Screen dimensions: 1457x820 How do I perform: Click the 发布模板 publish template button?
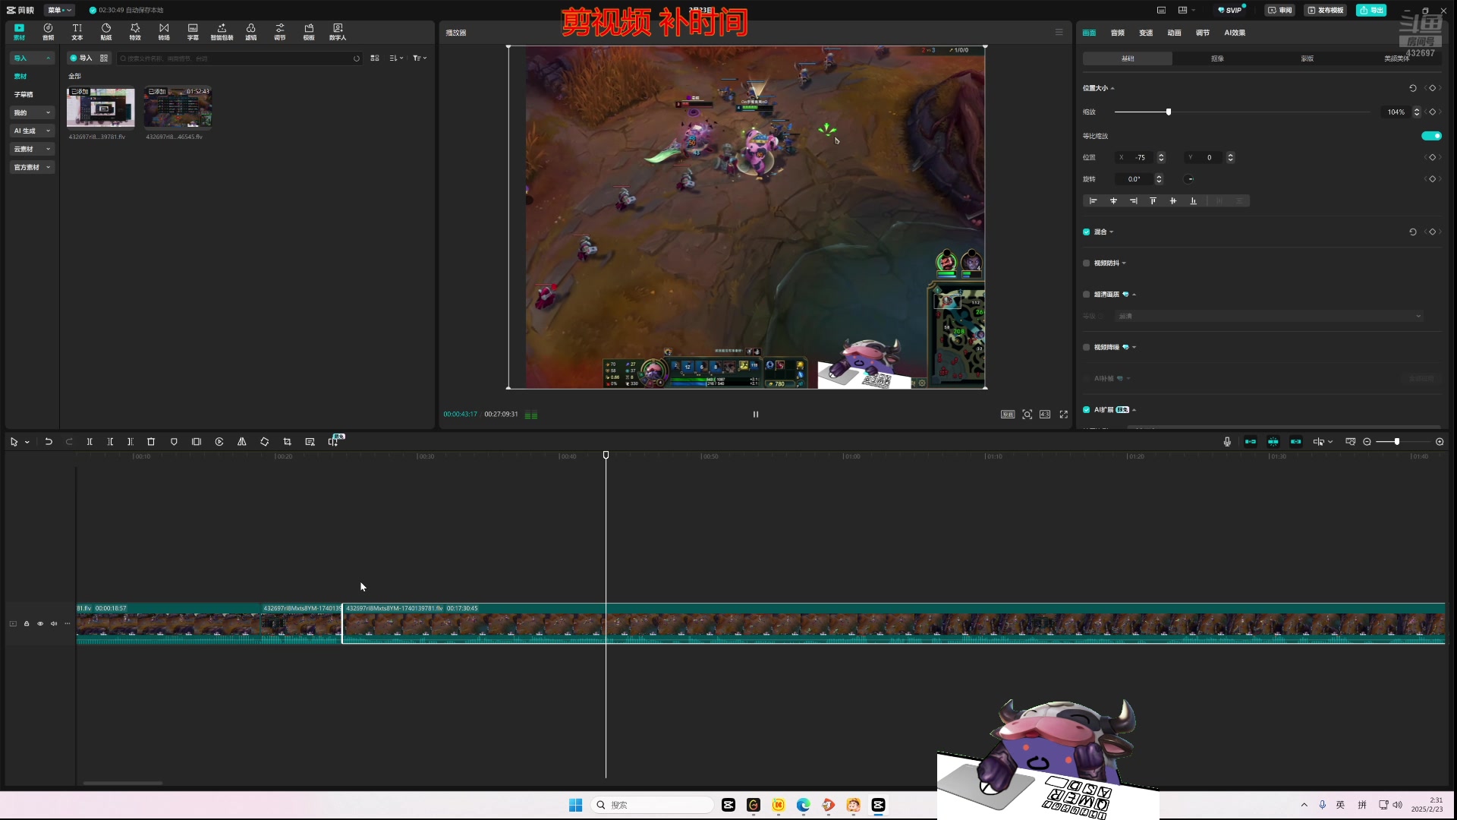pos(1325,10)
